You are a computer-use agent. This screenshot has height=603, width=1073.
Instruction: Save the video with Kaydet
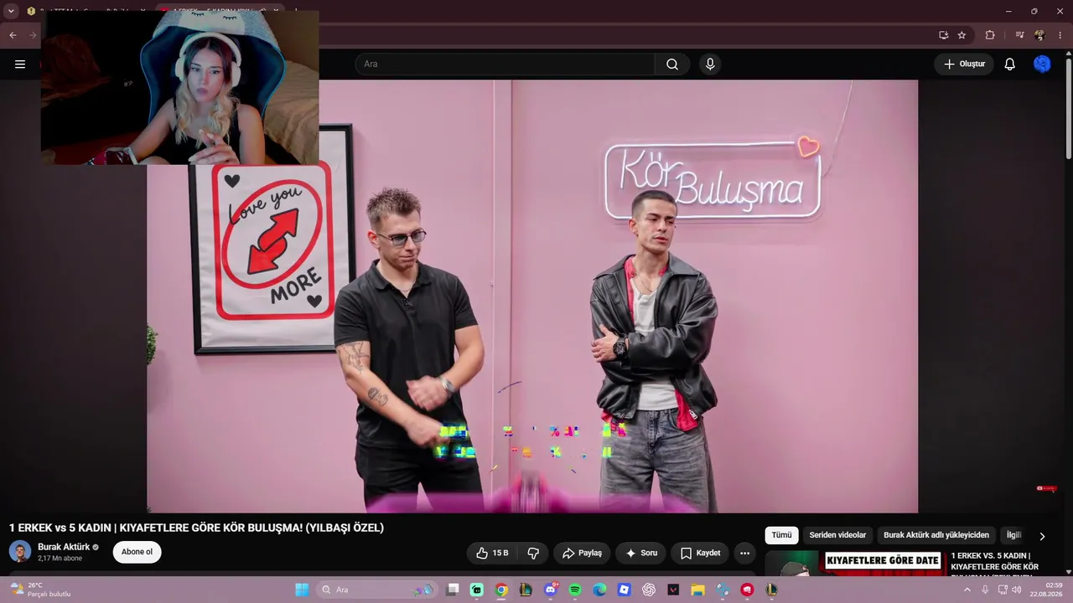click(x=700, y=553)
